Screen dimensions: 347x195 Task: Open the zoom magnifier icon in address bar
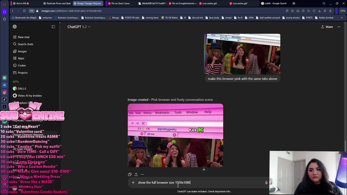point(287,11)
